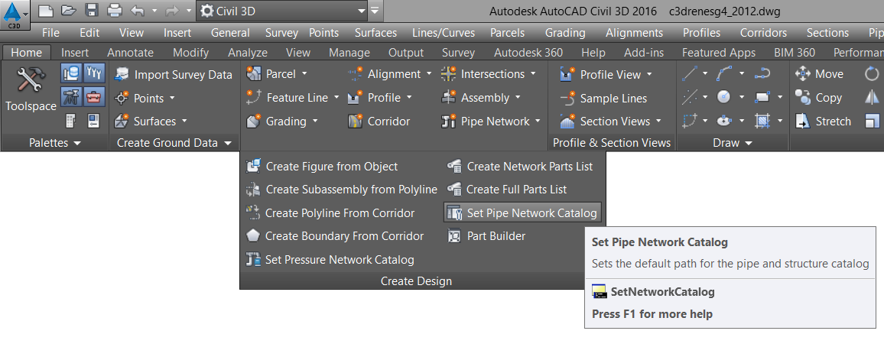Toggle the Prospector tab icon in Palettes
884x347 pixels.
(x=71, y=73)
